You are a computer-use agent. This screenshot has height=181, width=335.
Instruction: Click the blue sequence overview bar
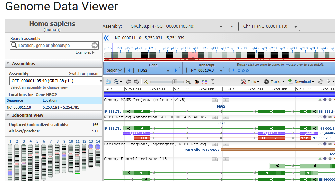click(219, 94)
